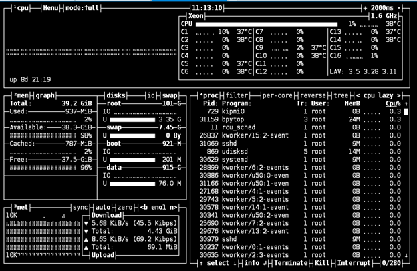
Task: Click left arrow before cpu lazy sort
Action: [x=358, y=95]
